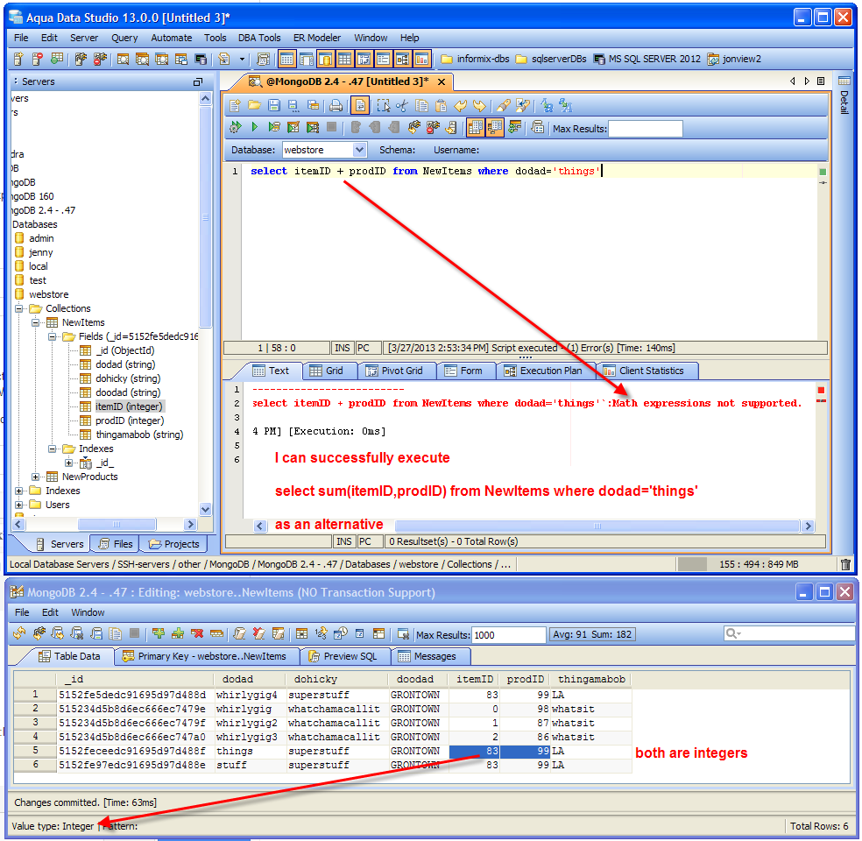Open the informix-dbs bookmark folder
Viewport: 862px width, 841px height.
tap(476, 59)
